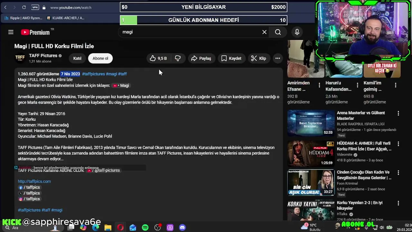Image resolution: width=412 pixels, height=232 pixels.
Task: Open the Videomite channel under HÜDDAM 4
Action: pos(345,155)
